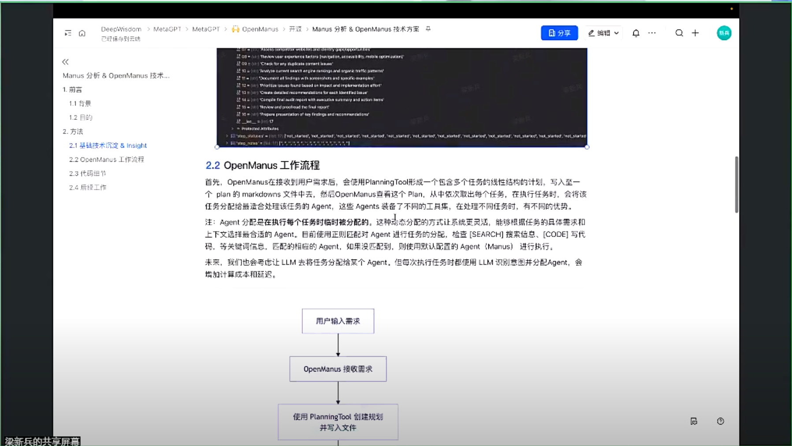The width and height of the screenshot is (792, 446).
Task: Open the 编辑 edit mode dropdown
Action: tap(603, 33)
